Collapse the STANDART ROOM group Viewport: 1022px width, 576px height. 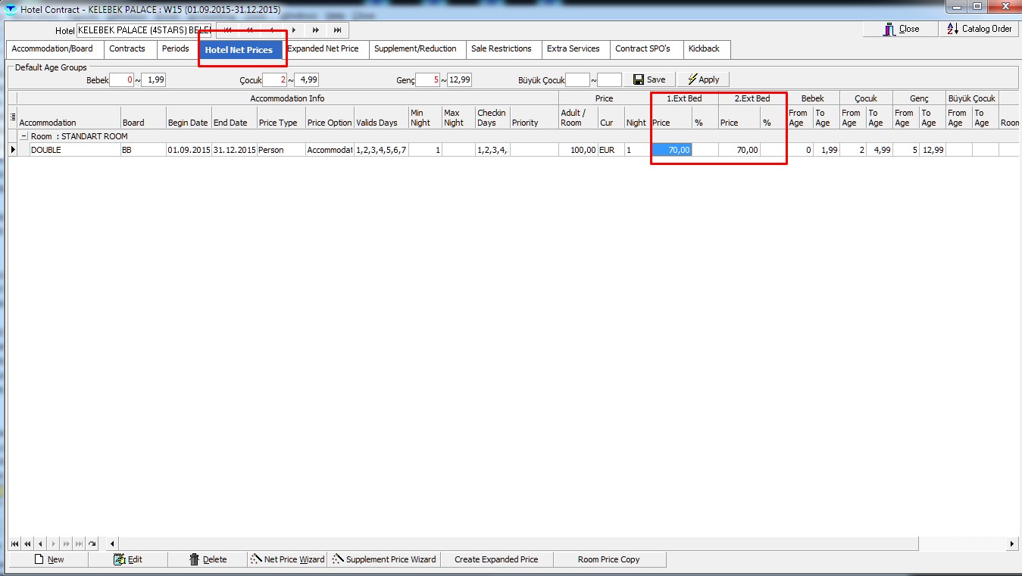point(23,136)
